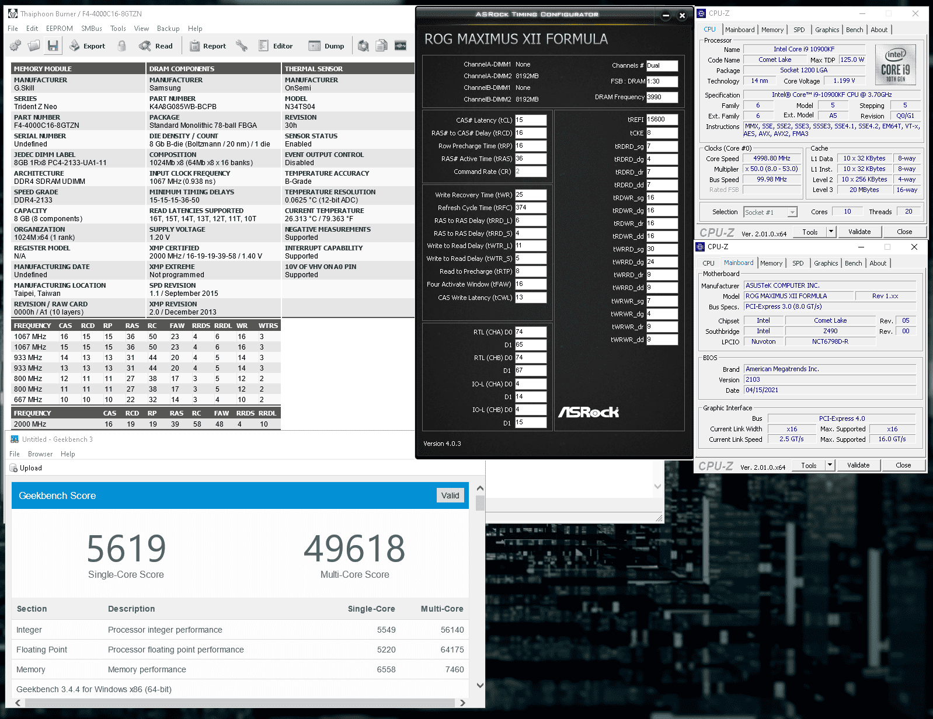Click the Valid badge in Geekbench Score

pos(450,495)
